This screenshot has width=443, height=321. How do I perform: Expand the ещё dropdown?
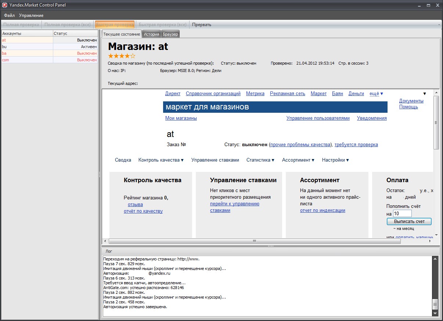(x=376, y=94)
